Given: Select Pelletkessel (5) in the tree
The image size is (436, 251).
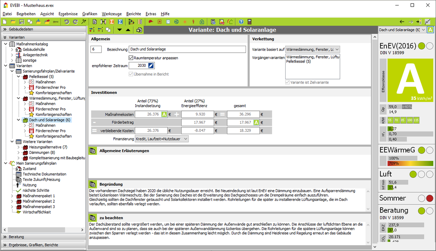Looking at the screenshot, I should 41,77.
